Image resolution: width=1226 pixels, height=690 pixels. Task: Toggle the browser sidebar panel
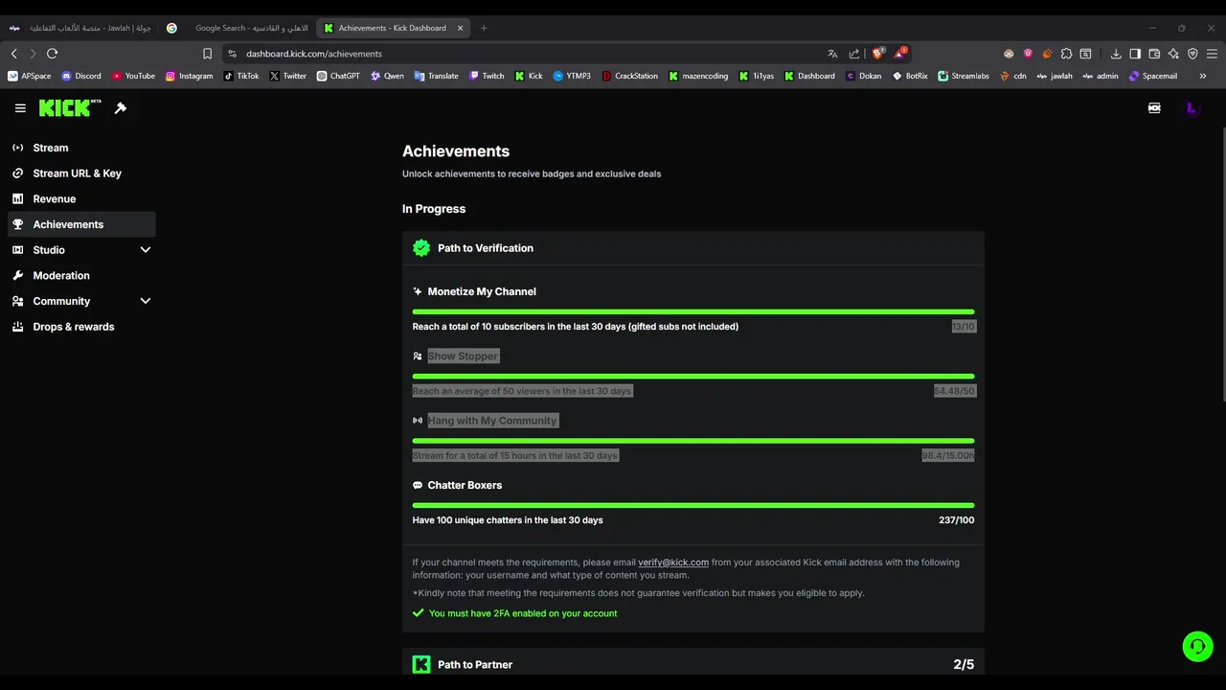click(1135, 54)
